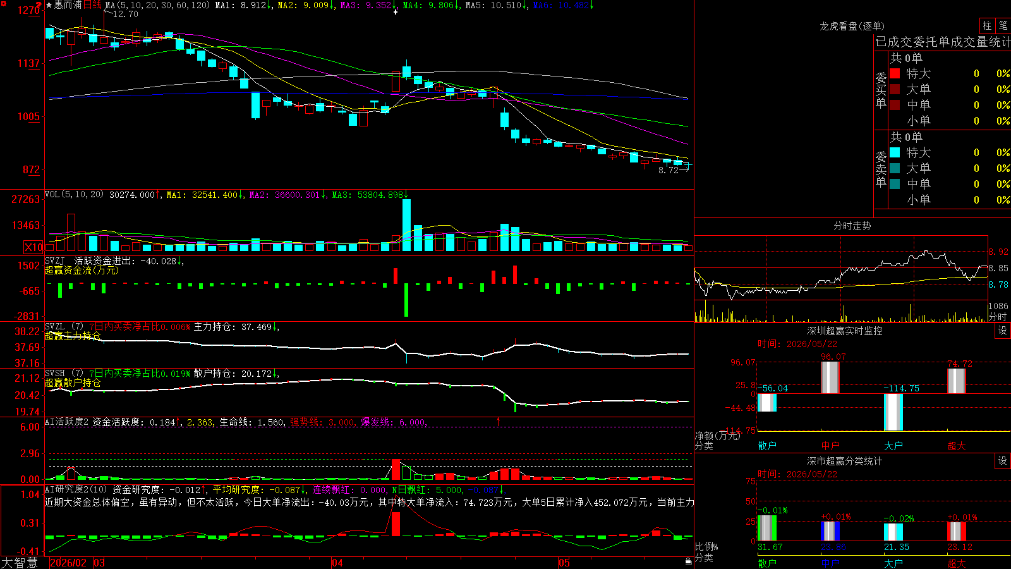Click the 已成交委托单成交量统计 header
Viewport: 1011px width, 569px height.
[x=943, y=42]
